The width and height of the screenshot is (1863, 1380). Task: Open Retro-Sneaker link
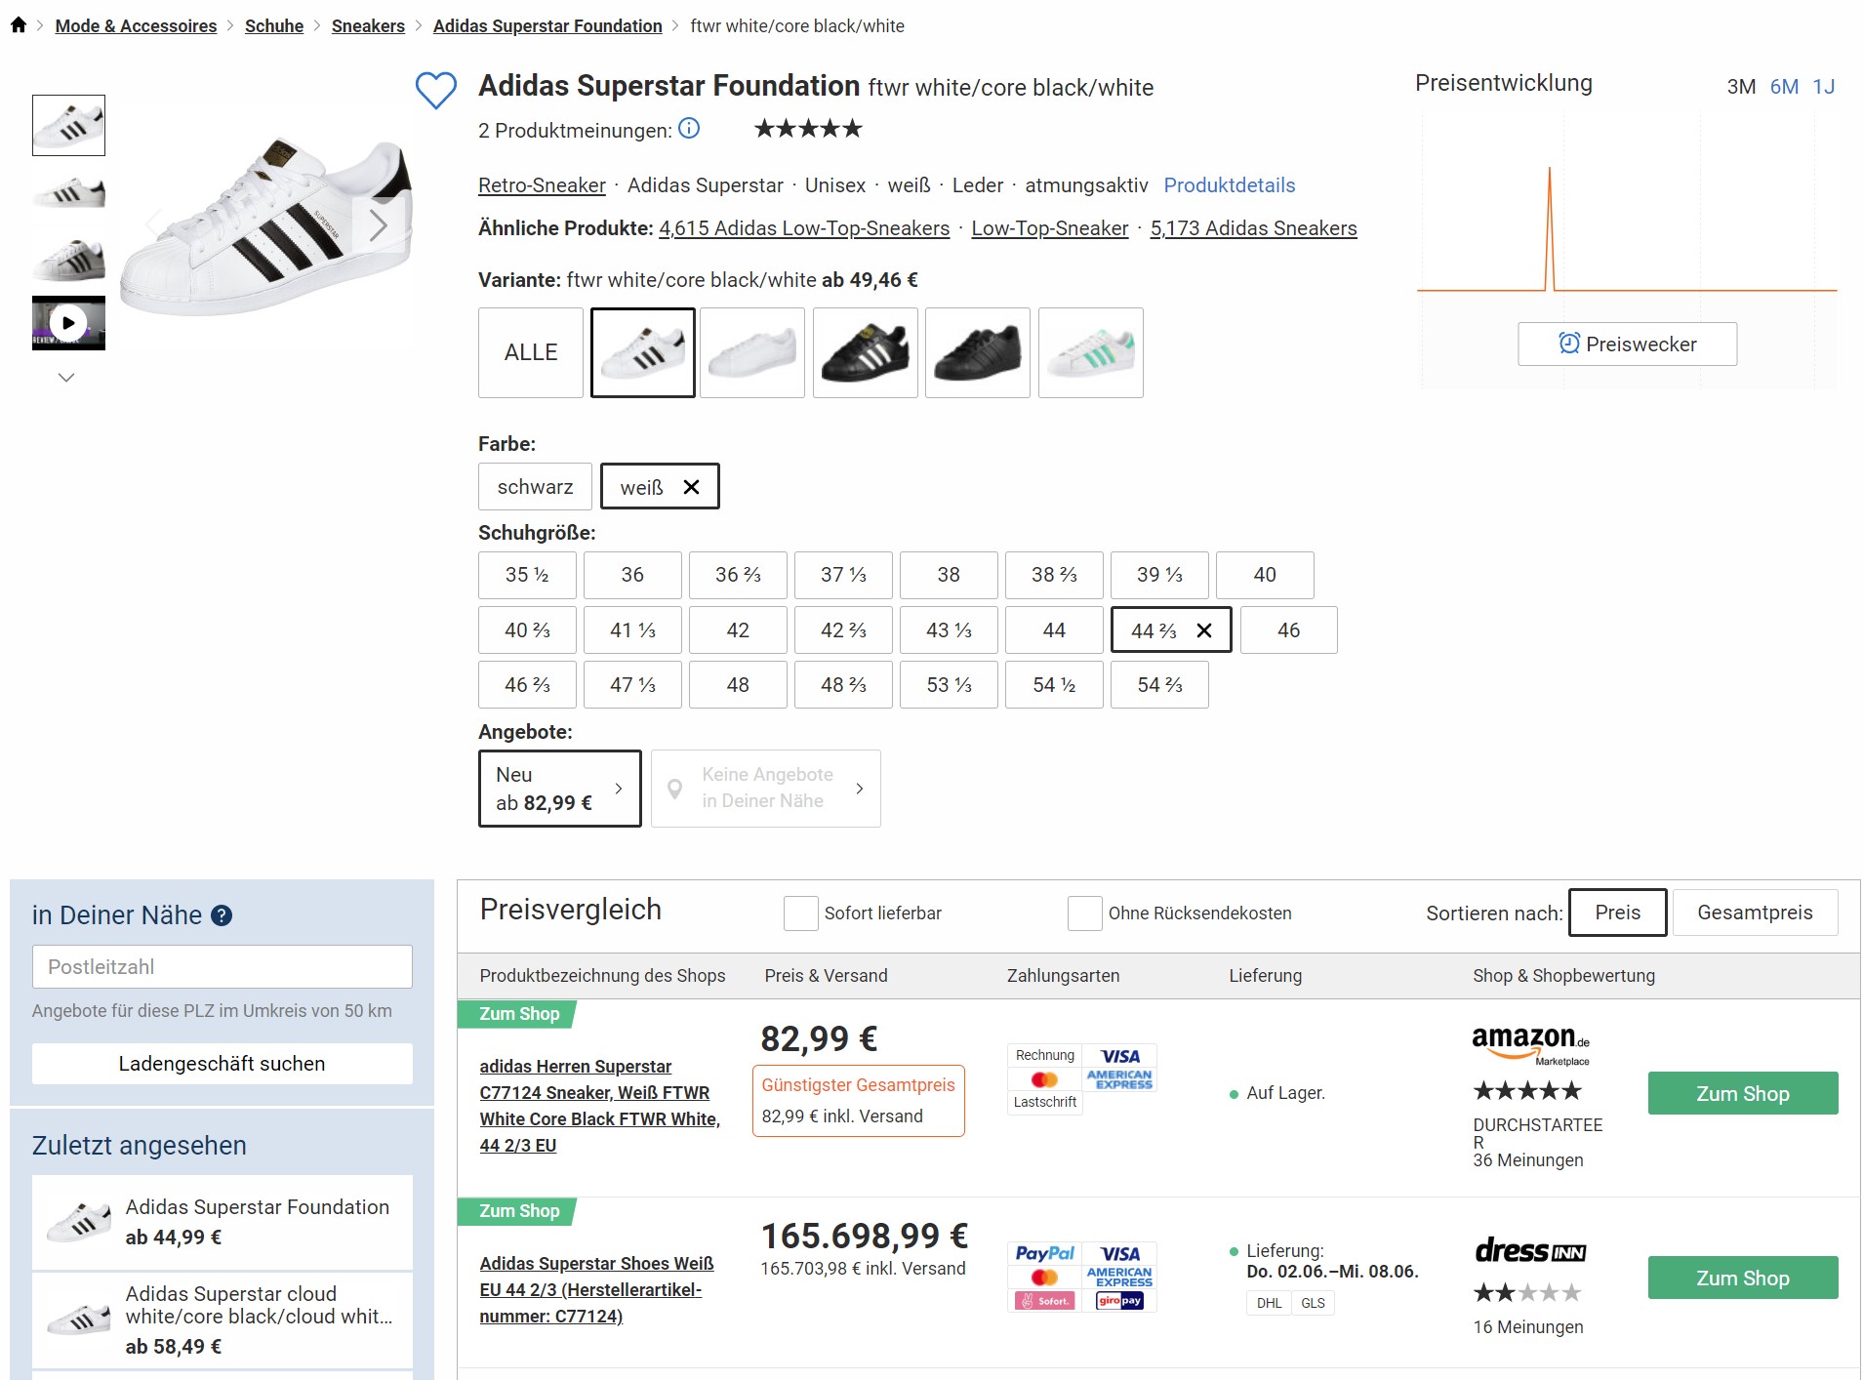pyautogui.click(x=542, y=185)
